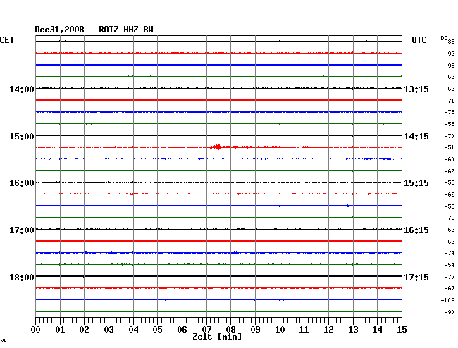
Task: Select the DC offset value -51
Action: [450, 147]
